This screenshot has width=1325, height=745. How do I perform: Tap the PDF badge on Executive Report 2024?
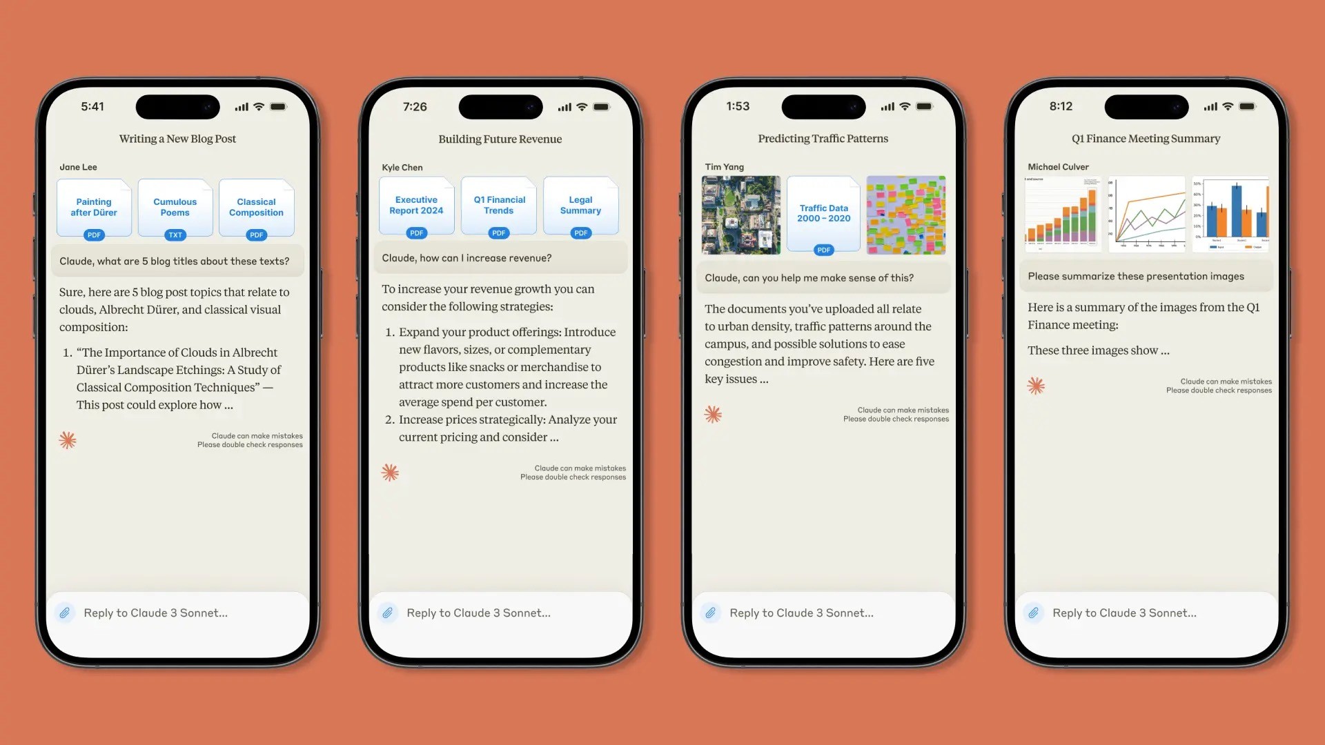[x=417, y=234]
